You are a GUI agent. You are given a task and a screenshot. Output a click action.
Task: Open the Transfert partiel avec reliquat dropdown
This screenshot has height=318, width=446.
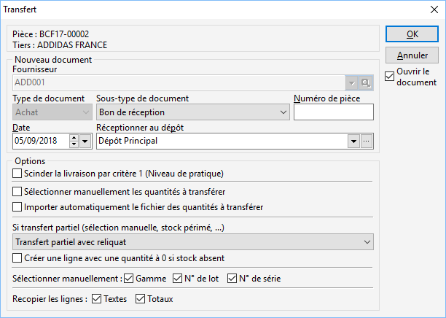coord(193,242)
